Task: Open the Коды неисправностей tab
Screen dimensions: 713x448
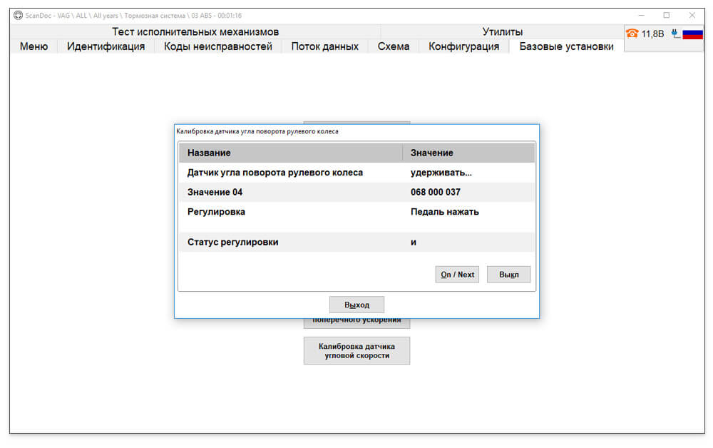Action: point(217,46)
